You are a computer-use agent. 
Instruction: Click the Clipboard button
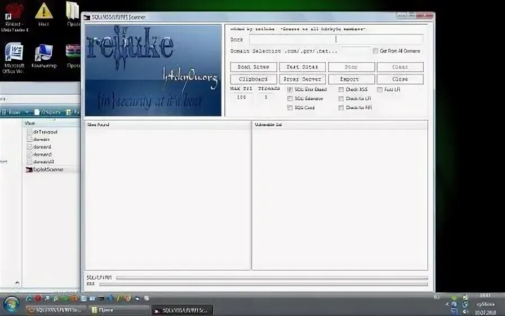tap(254, 80)
